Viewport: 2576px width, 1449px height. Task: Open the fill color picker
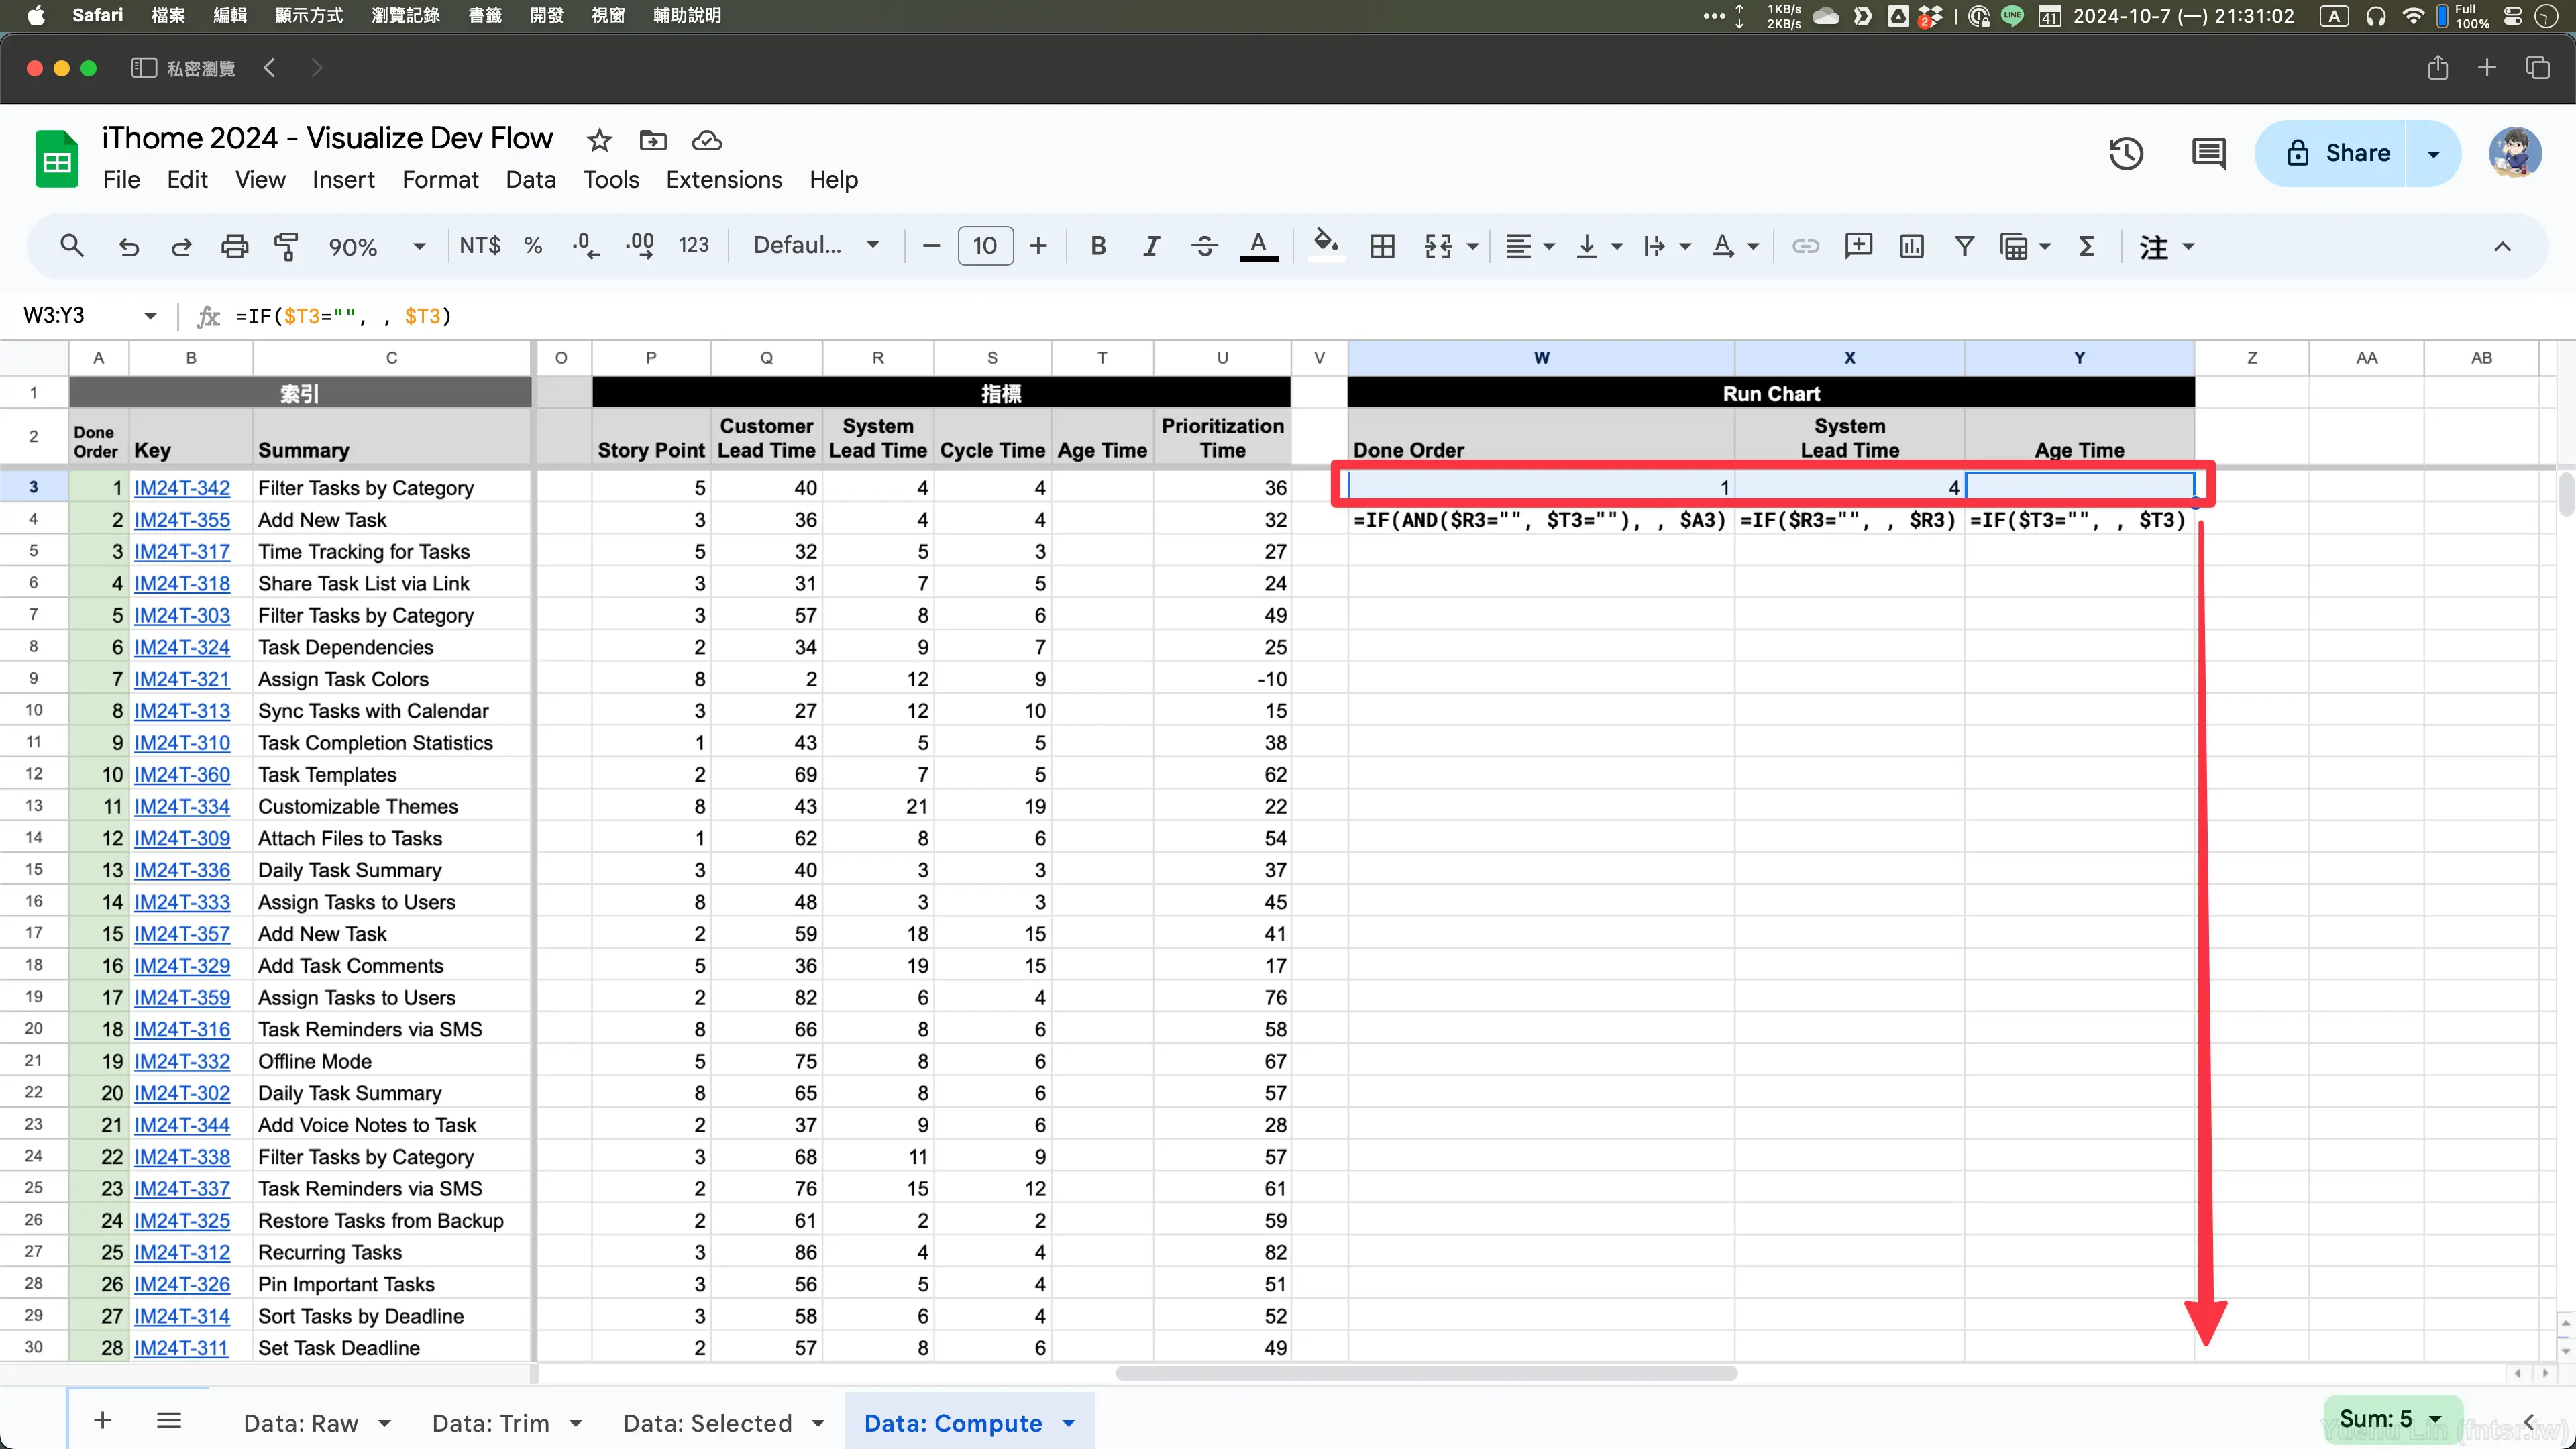click(x=1326, y=246)
